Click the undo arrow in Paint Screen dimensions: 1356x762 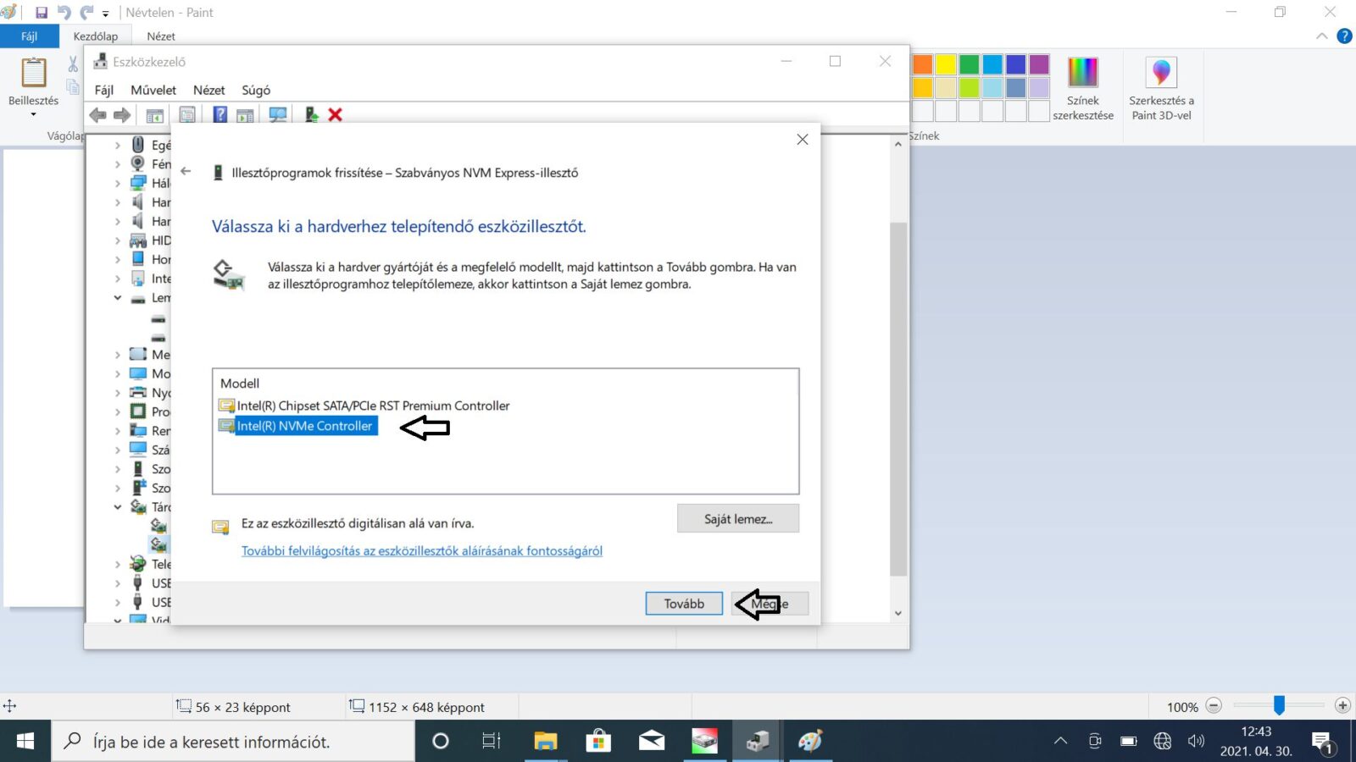point(64,13)
